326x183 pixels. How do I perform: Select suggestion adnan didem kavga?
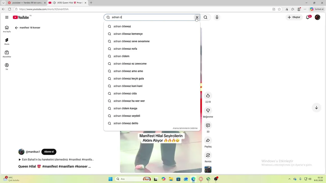tap(152, 108)
